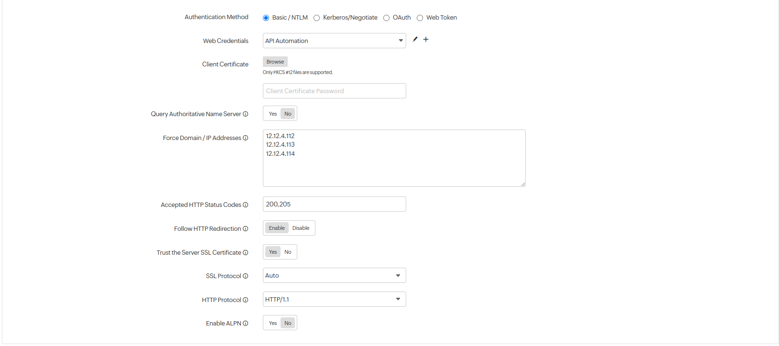Click the Accepted HTTP Status Codes field
The width and height of the screenshot is (779, 346).
pos(334,205)
